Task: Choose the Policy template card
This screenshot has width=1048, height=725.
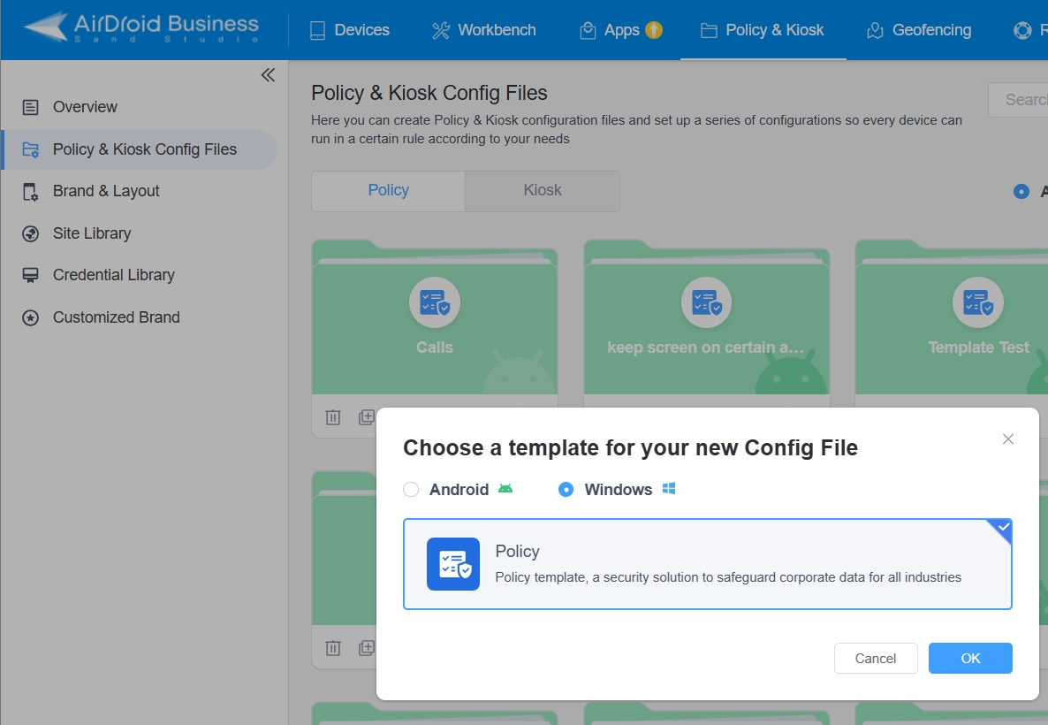Action: [x=707, y=564]
